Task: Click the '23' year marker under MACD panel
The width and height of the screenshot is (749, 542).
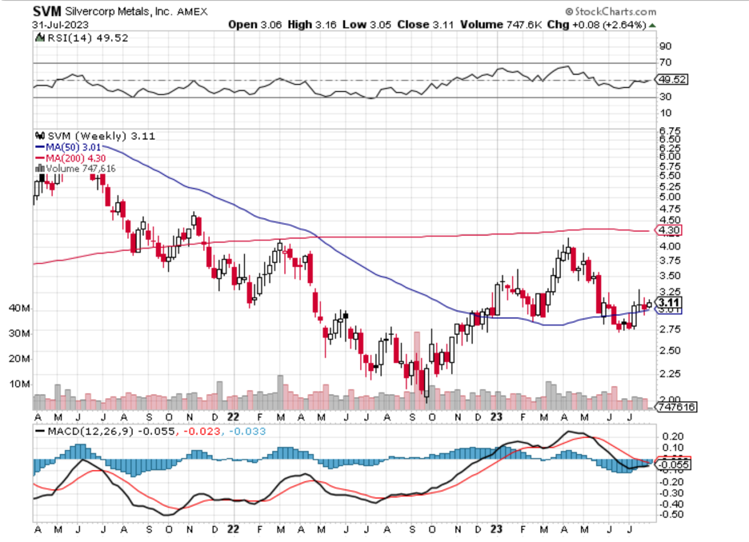Action: tap(496, 530)
